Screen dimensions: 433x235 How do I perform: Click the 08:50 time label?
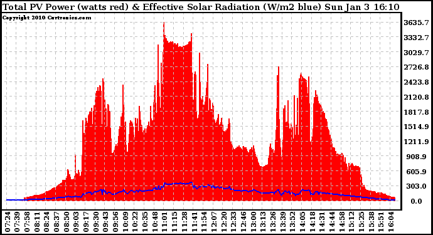point(67,222)
